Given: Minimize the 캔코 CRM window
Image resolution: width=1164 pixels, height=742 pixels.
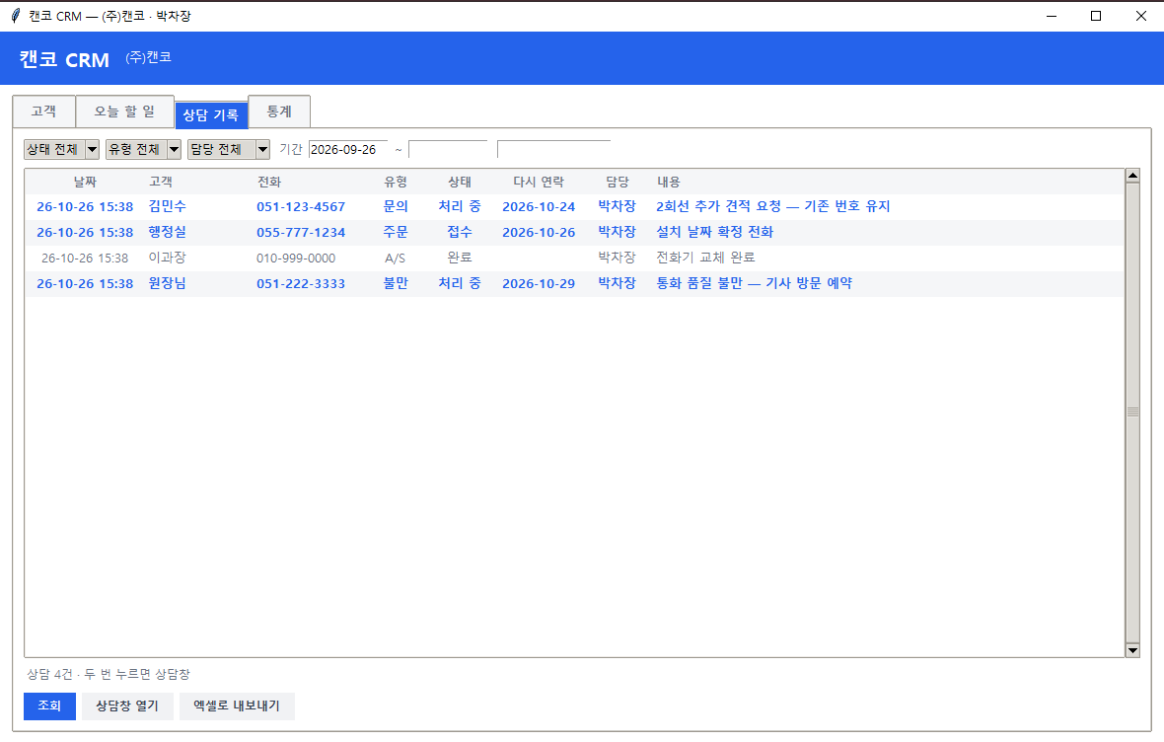Looking at the screenshot, I should click(1052, 16).
